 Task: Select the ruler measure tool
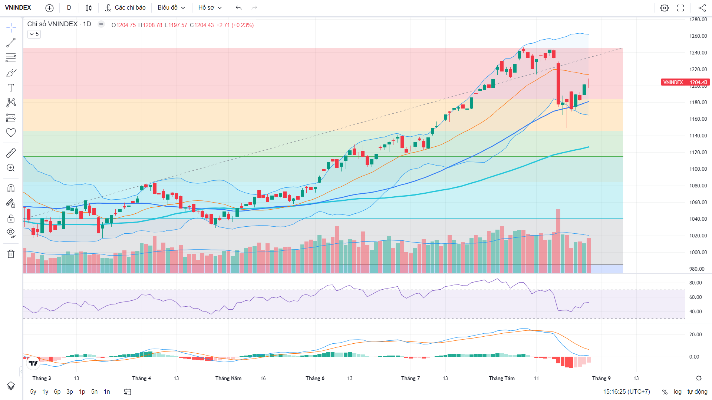[x=11, y=153]
